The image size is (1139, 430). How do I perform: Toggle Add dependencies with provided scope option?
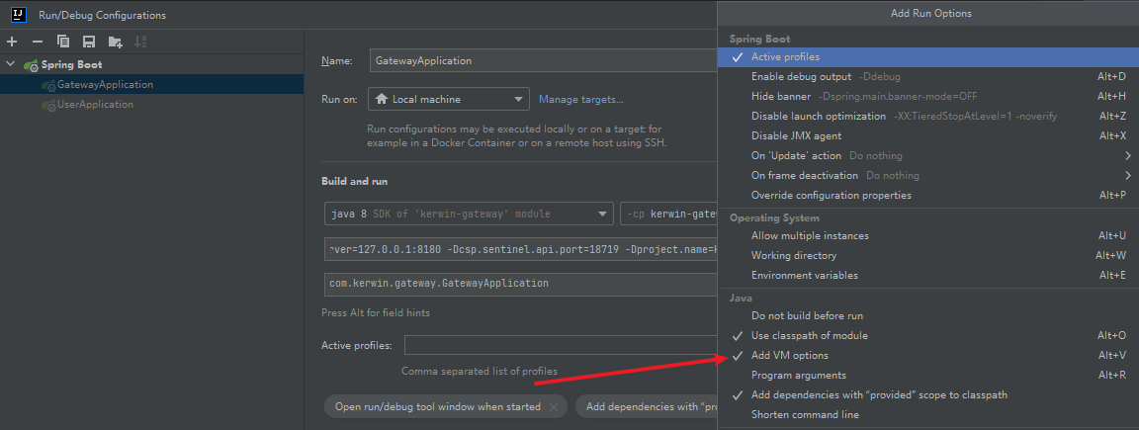[x=927, y=395]
